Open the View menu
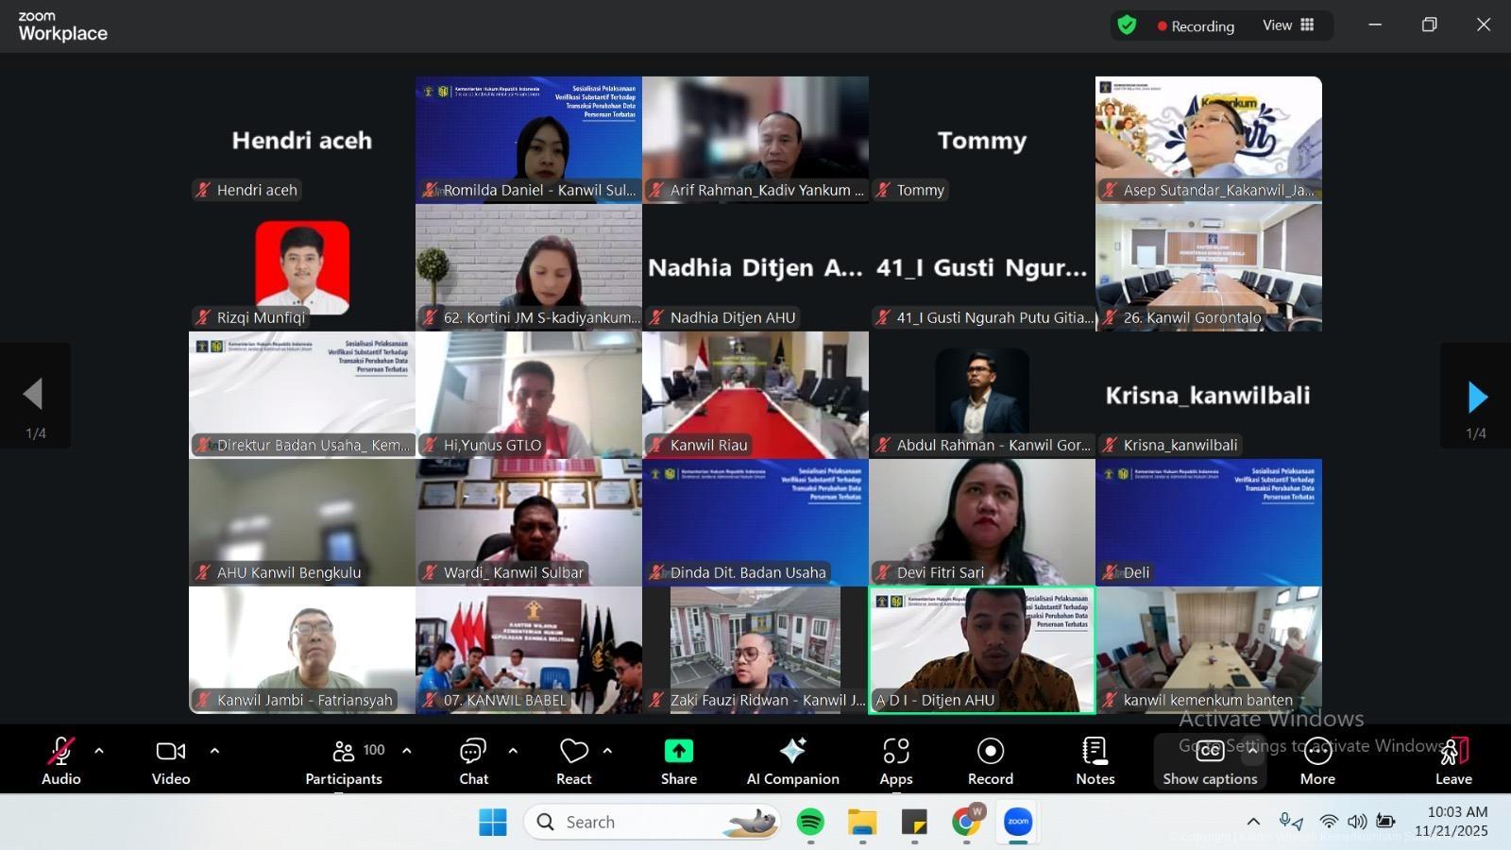Screen dimensions: 1511x850 (x=1277, y=25)
